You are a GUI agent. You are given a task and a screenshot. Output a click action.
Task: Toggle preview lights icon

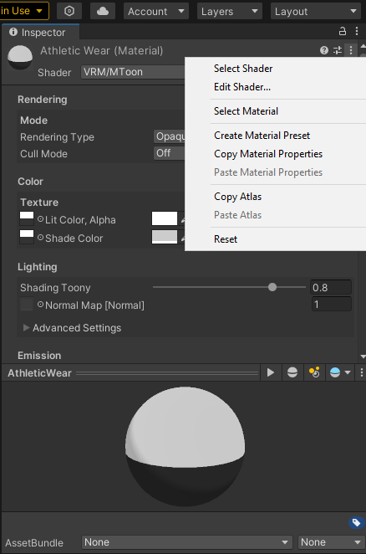314,372
